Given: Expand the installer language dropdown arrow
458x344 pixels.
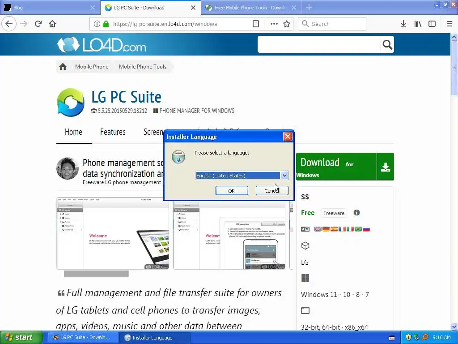Looking at the screenshot, I should tap(284, 176).
